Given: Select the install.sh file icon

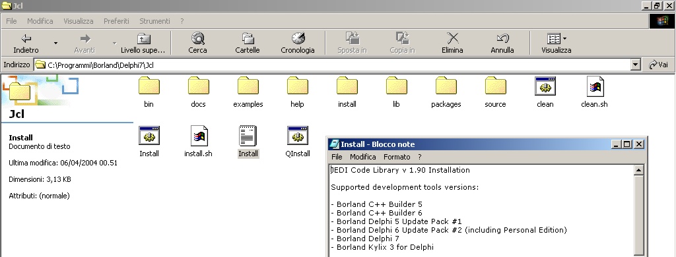Looking at the screenshot, I should pyautogui.click(x=198, y=142).
